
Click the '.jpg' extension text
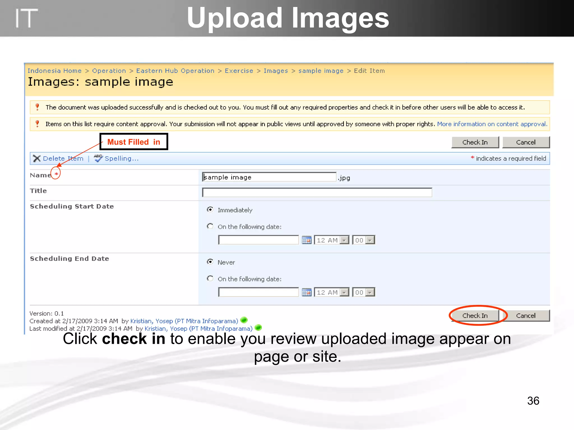pos(344,178)
